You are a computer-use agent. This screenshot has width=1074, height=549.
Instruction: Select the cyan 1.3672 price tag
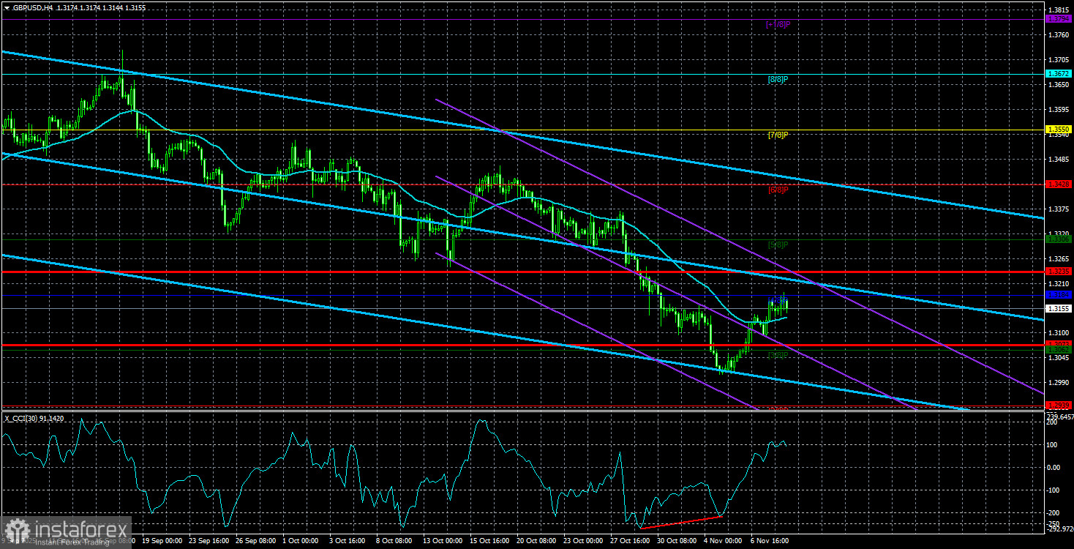click(1059, 73)
